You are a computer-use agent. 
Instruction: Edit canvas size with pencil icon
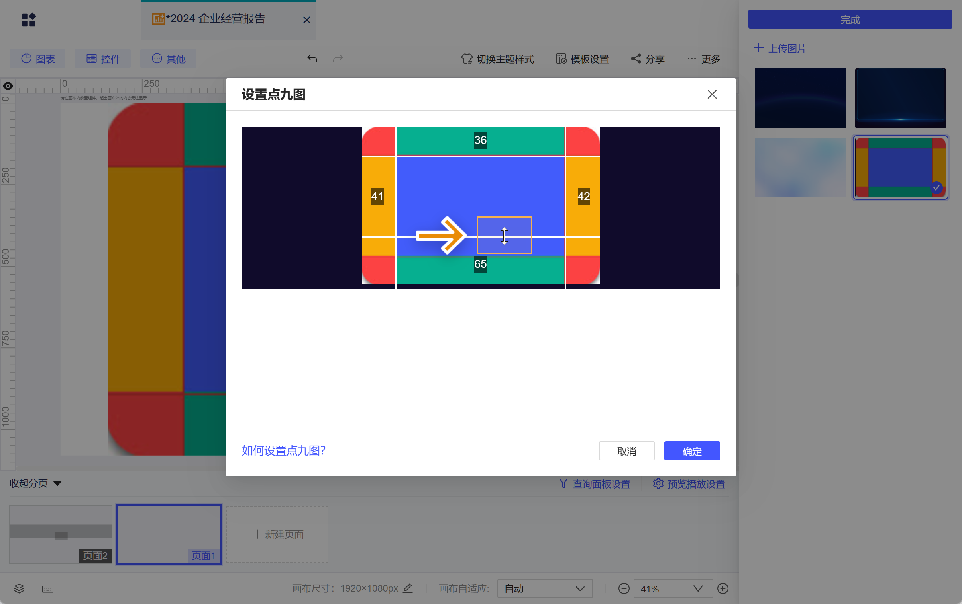408,588
